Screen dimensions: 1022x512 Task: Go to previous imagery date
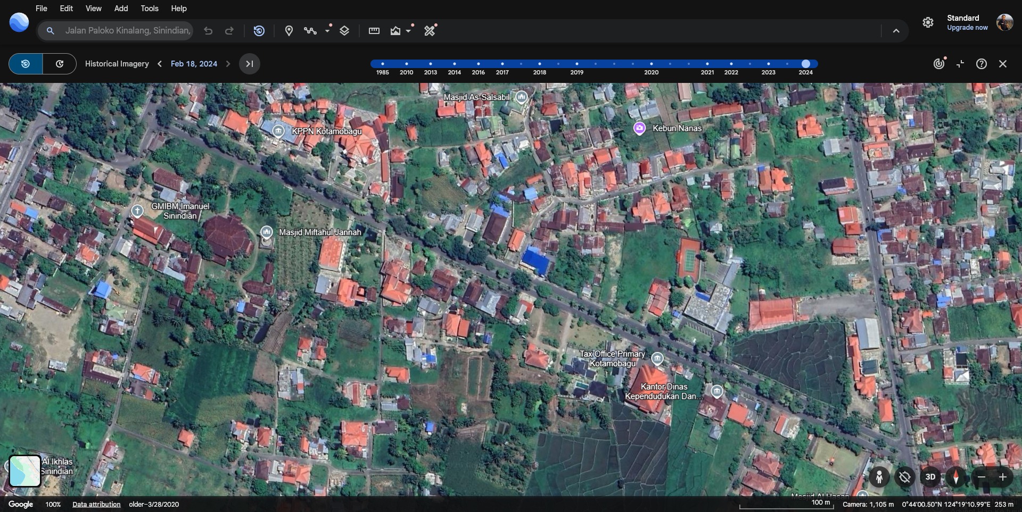point(160,64)
